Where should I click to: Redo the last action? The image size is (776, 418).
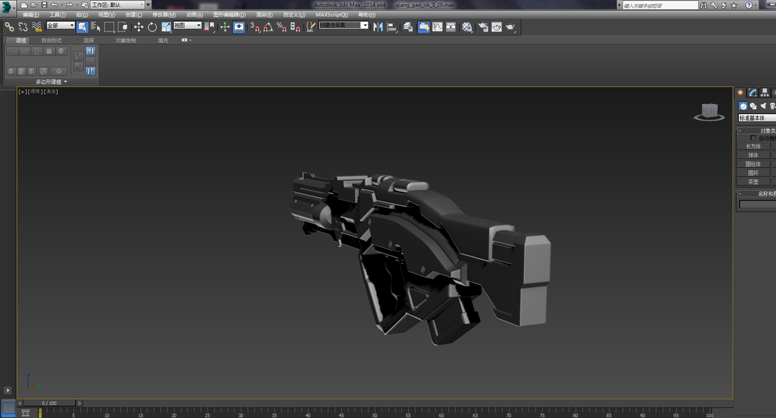pos(69,5)
